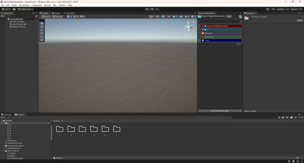Select the Scale tool

point(42,33)
